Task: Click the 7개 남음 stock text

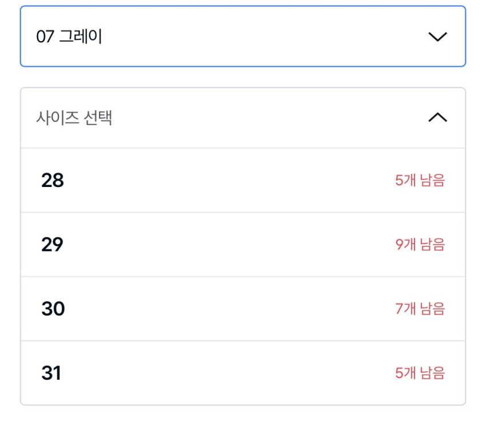Action: click(x=420, y=309)
